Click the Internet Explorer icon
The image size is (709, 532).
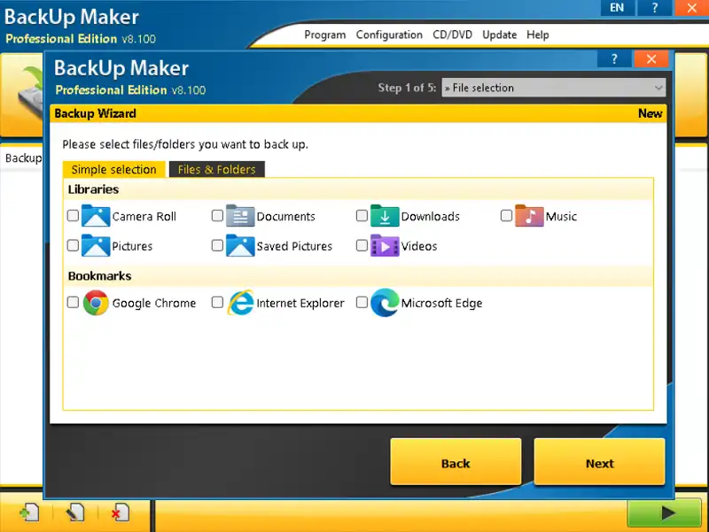point(240,303)
